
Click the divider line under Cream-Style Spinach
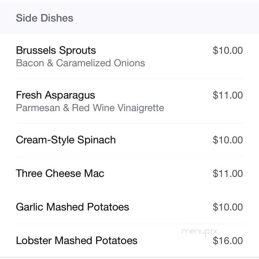pos(129,157)
